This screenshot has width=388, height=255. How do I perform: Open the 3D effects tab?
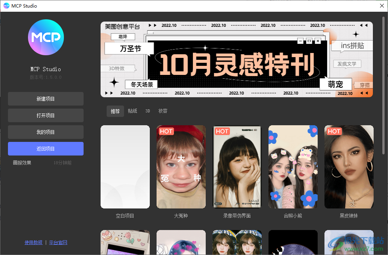click(147, 111)
